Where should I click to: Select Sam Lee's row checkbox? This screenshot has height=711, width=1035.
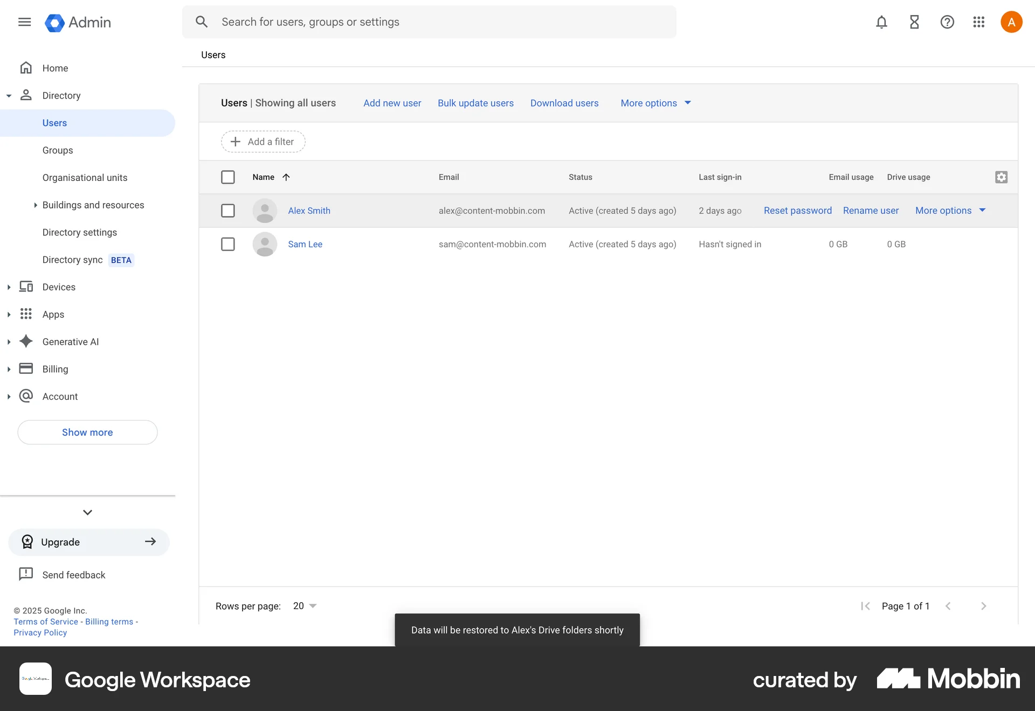[228, 244]
